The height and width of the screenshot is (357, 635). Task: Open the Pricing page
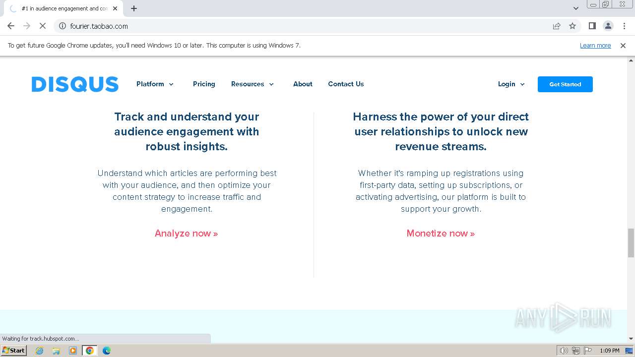pos(204,84)
